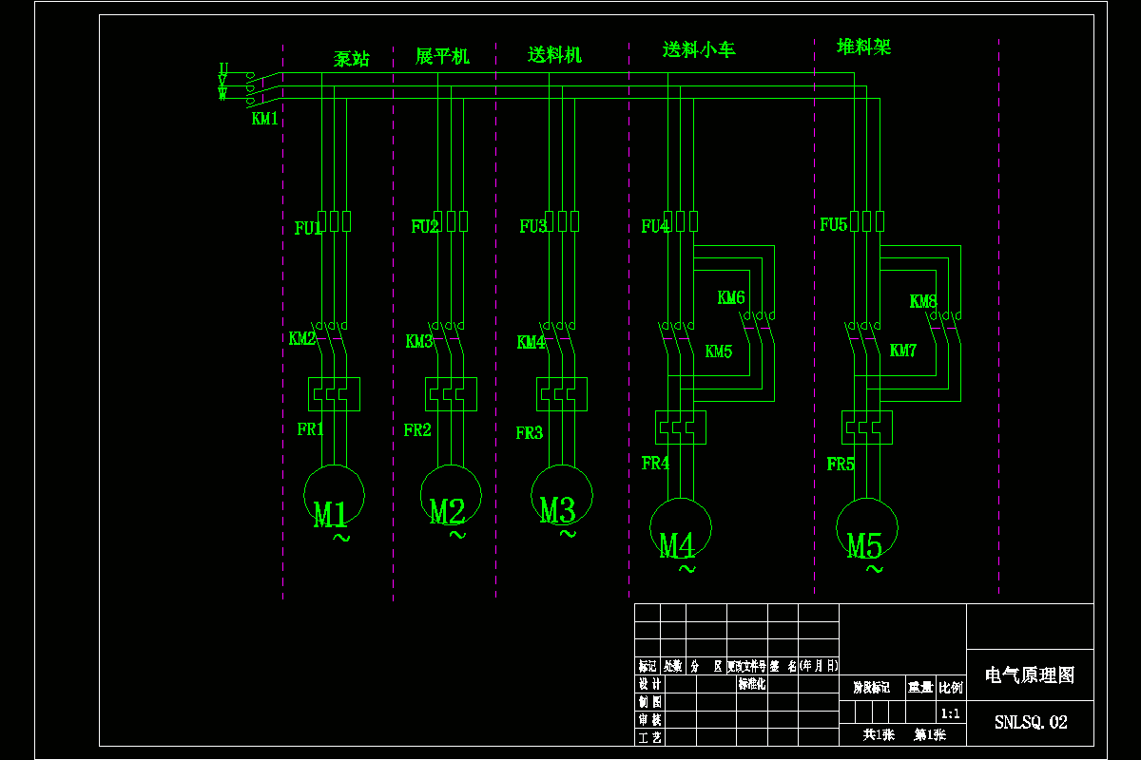Click the 审核 row label
The image size is (1141, 760).
(649, 720)
